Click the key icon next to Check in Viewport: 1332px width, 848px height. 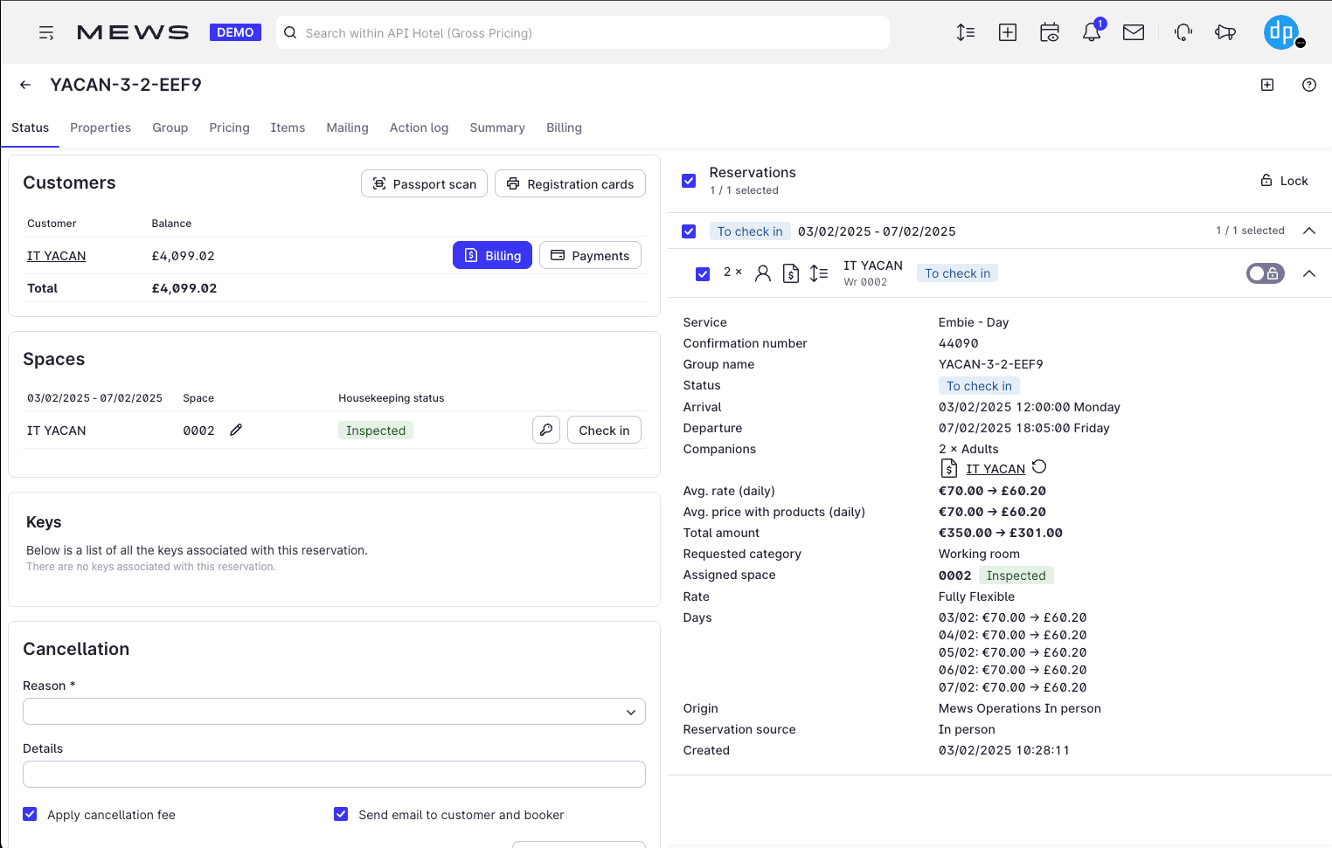[545, 430]
